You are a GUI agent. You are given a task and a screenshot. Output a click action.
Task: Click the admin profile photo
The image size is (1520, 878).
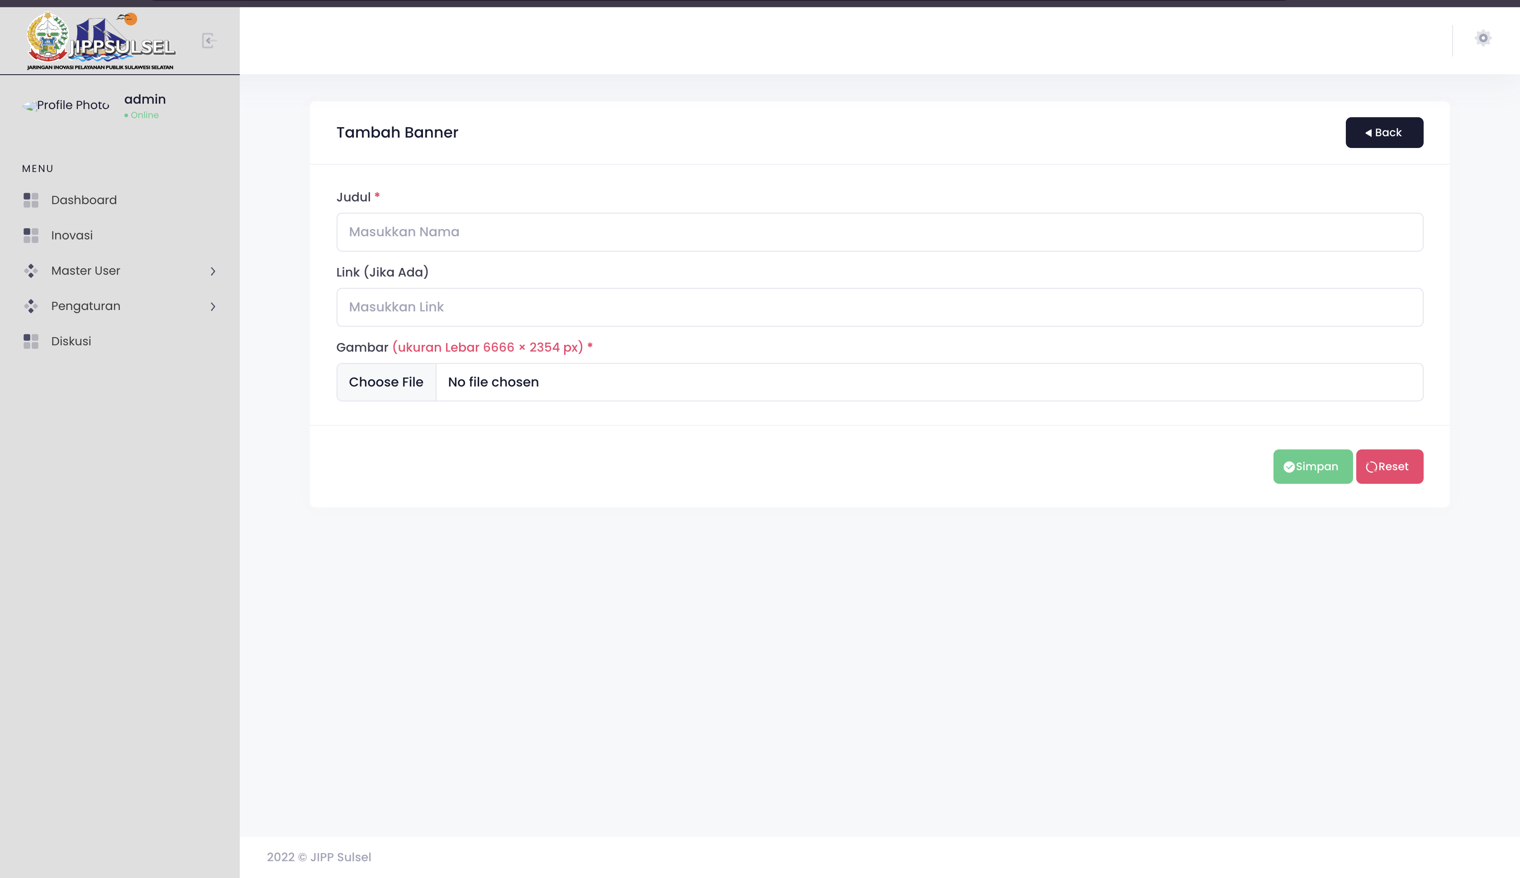(x=66, y=105)
